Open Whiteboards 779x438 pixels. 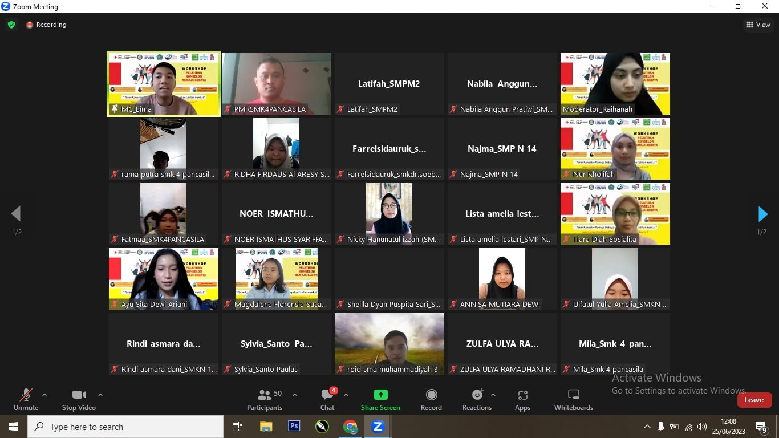coord(574,400)
